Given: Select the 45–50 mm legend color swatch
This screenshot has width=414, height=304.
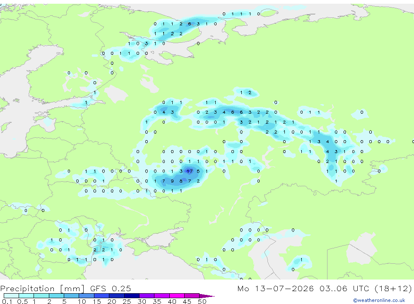Looking at the screenshot, I should tap(192, 296).
